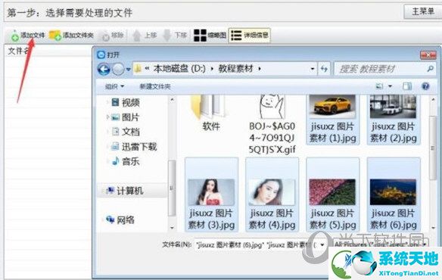
Task: Click the 文件名 column header
Action: pos(19,51)
